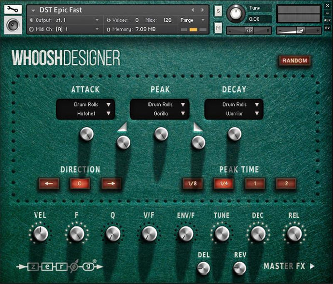Enable the center C direction button
The height and width of the screenshot is (284, 333).
tap(80, 184)
